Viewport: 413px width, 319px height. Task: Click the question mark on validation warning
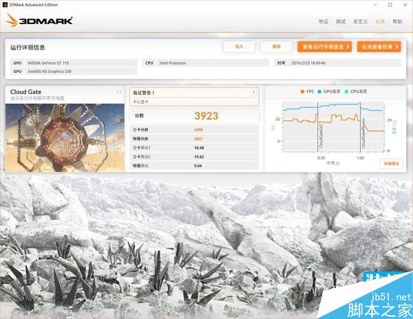point(253,93)
